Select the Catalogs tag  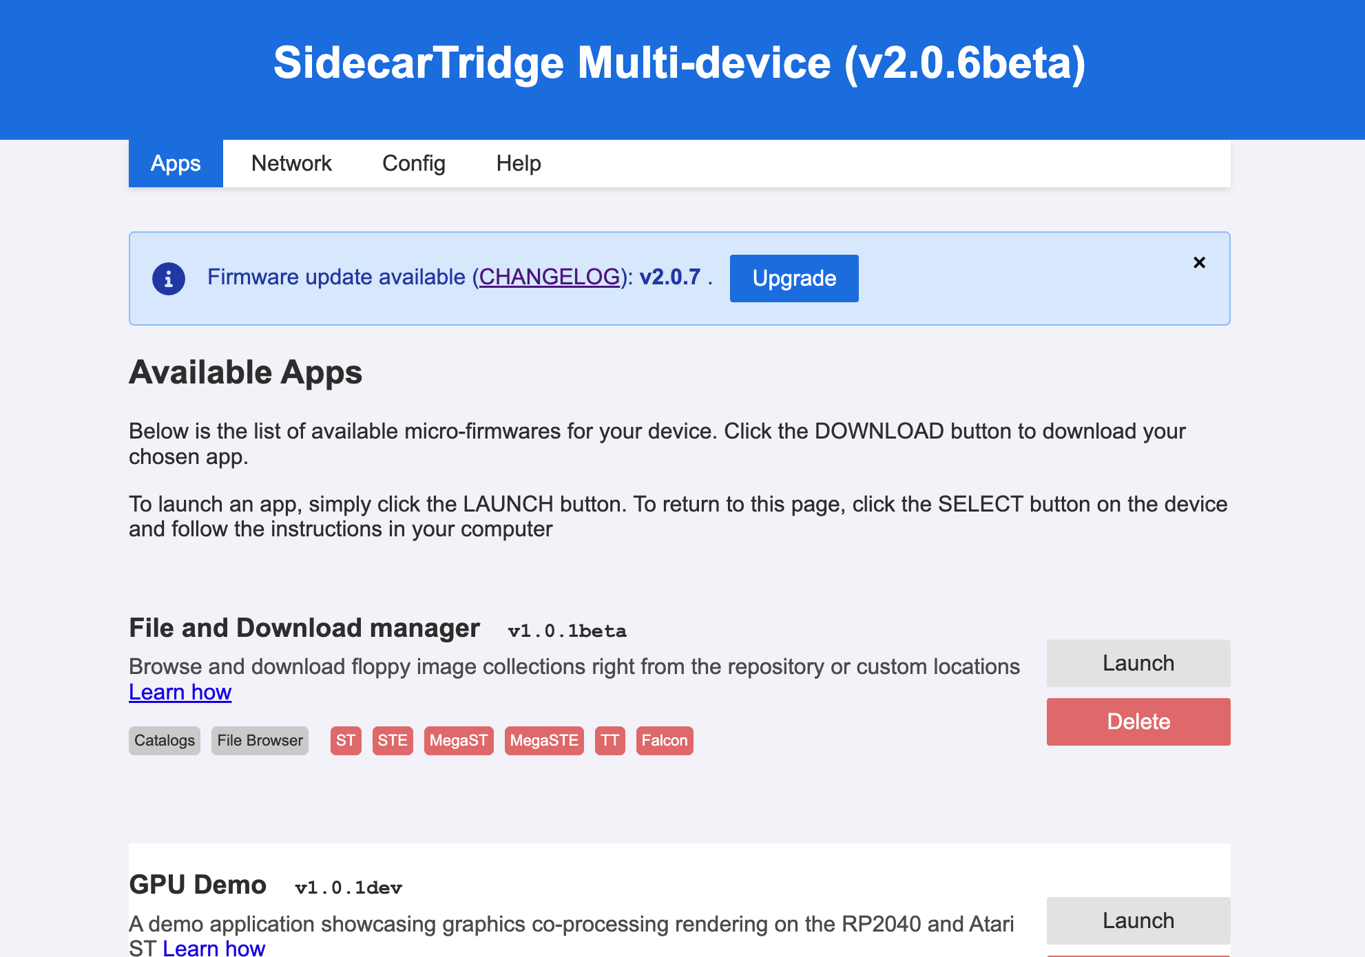(x=165, y=741)
